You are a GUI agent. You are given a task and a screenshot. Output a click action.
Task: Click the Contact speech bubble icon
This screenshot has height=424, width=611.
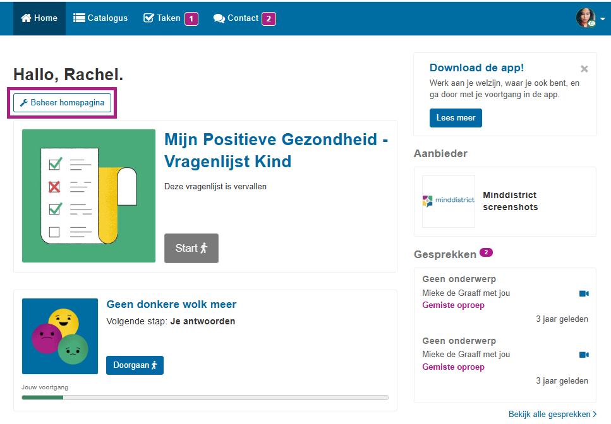pyautogui.click(x=219, y=18)
